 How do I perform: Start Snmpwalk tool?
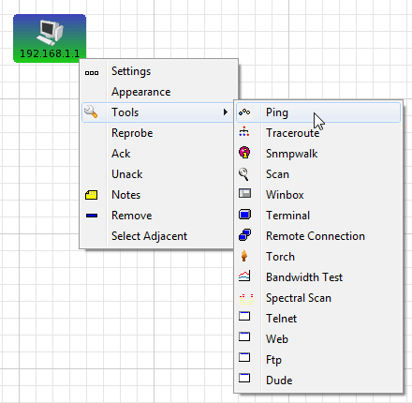pyautogui.click(x=317, y=154)
